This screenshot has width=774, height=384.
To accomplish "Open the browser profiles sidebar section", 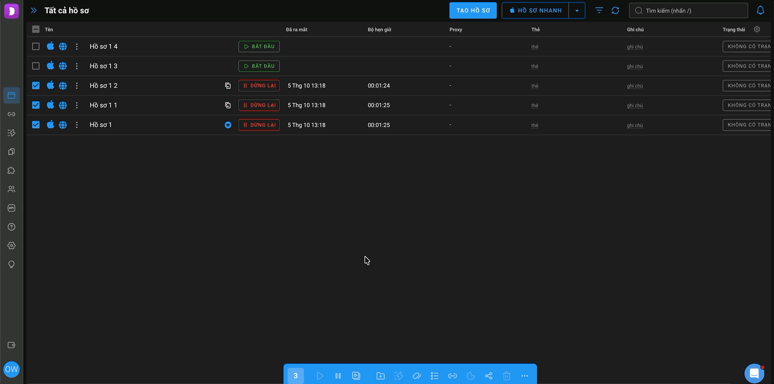I will pyautogui.click(x=11, y=95).
